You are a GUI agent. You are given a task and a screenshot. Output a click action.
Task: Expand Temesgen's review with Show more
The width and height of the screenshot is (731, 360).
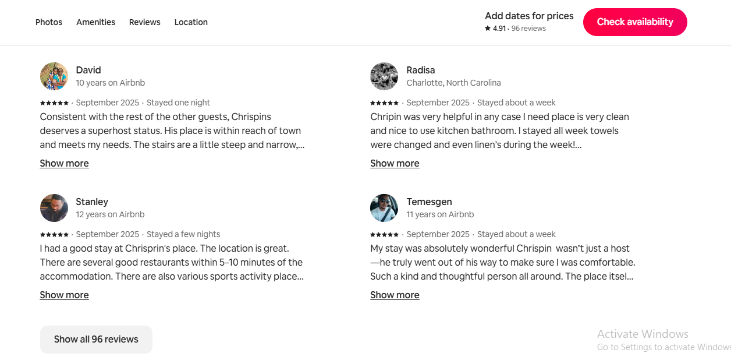pos(395,295)
